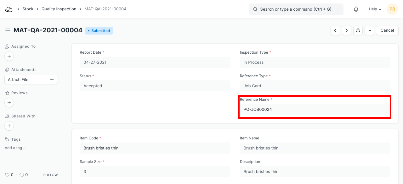Image resolution: width=403 pixels, height=184 pixels.
Task: Open the three-dots more options menu
Action: click(x=369, y=30)
